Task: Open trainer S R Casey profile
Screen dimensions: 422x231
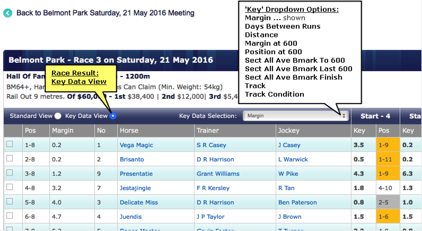Action: pos(211,145)
